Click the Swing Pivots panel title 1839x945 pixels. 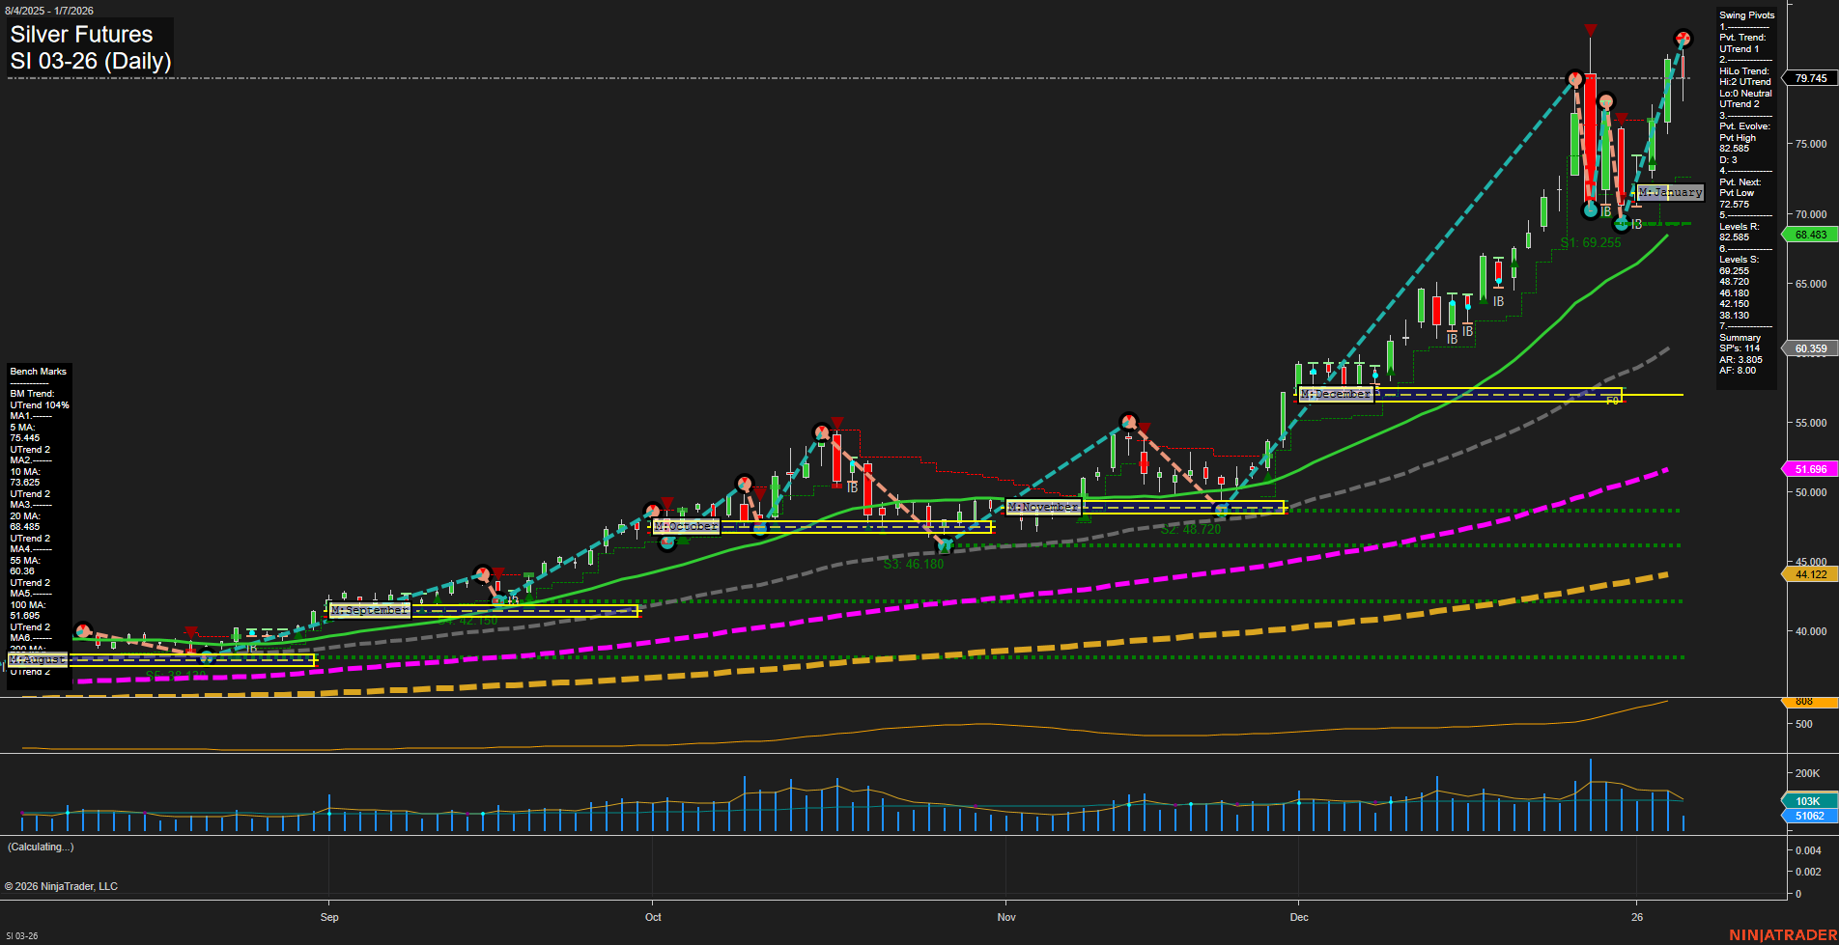(1746, 14)
